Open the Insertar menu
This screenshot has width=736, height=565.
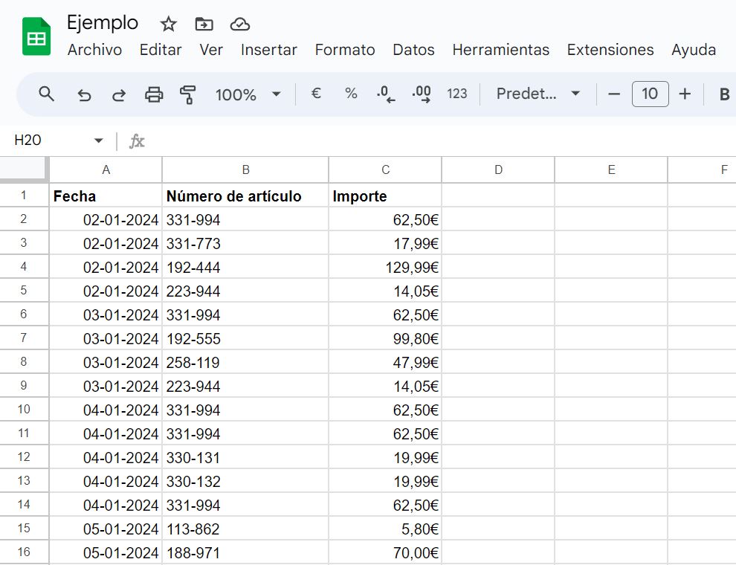[269, 50]
